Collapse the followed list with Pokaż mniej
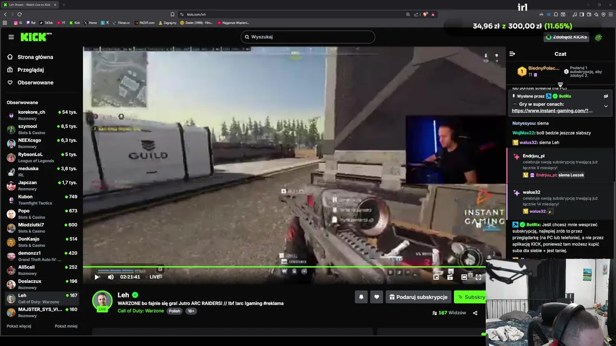616x346 pixels. [66, 326]
